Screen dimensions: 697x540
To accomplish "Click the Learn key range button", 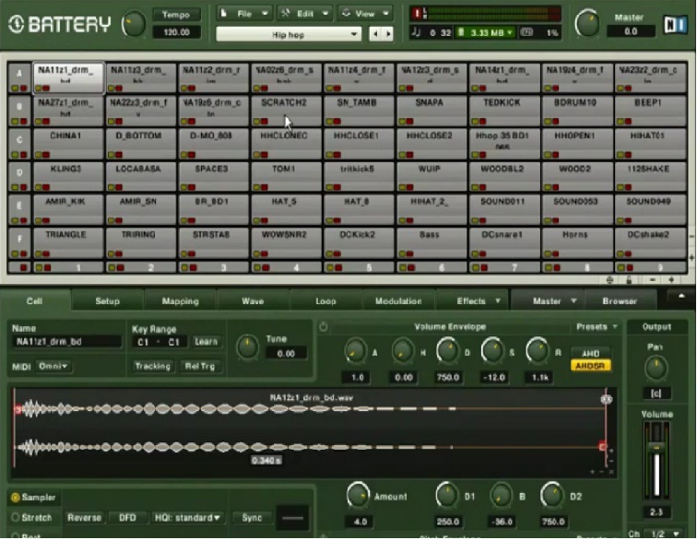I will point(206,341).
